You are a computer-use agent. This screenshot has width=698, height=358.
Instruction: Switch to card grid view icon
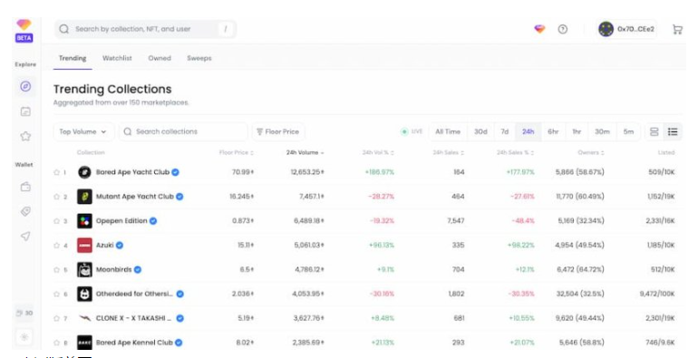654,131
